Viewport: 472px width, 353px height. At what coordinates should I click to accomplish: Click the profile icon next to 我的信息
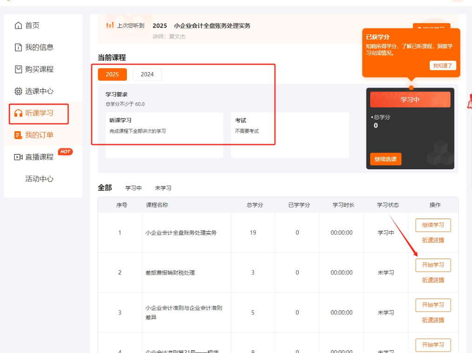(17, 47)
